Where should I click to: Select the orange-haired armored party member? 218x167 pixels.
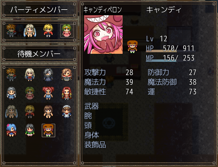click(x=11, y=31)
